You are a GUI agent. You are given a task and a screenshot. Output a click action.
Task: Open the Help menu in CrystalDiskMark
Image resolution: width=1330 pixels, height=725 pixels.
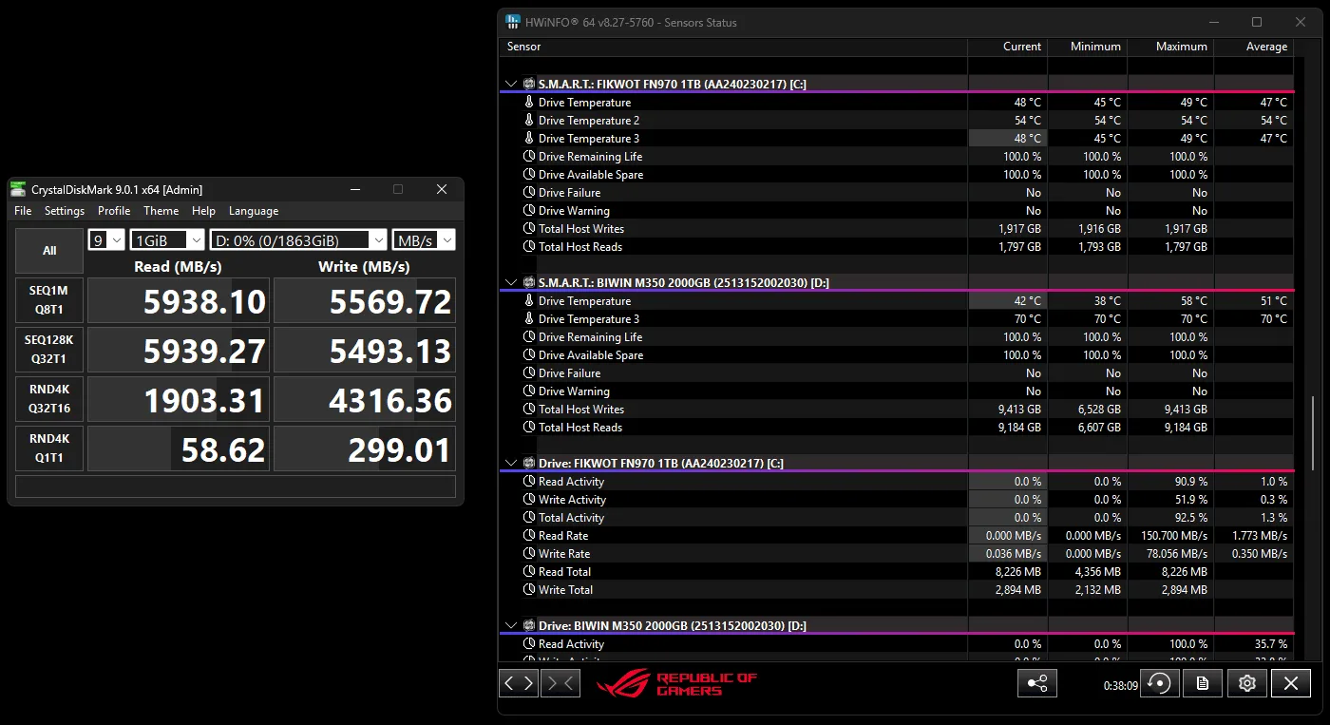click(203, 211)
